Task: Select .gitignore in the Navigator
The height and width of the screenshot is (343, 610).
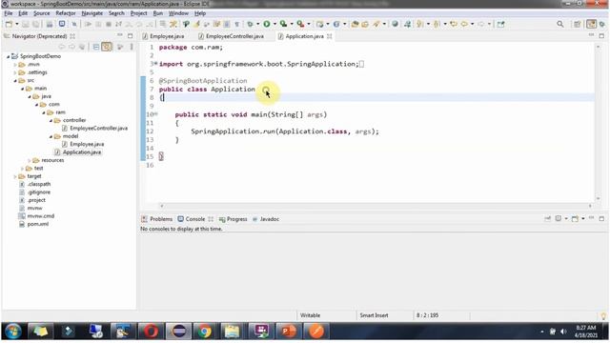Action: pos(38,192)
